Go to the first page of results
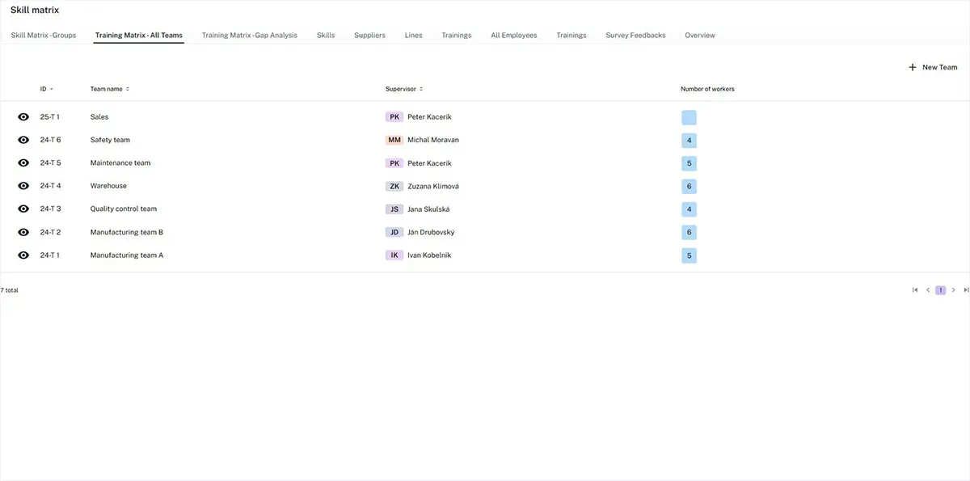This screenshot has width=970, height=481. coord(915,290)
